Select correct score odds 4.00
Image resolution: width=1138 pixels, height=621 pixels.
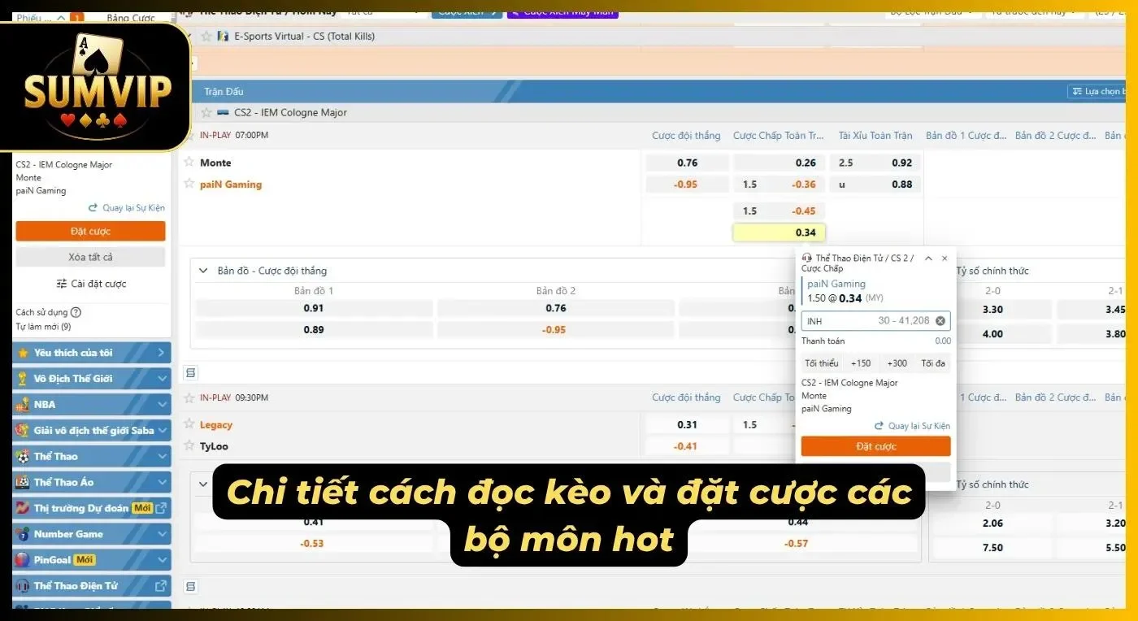tap(992, 334)
